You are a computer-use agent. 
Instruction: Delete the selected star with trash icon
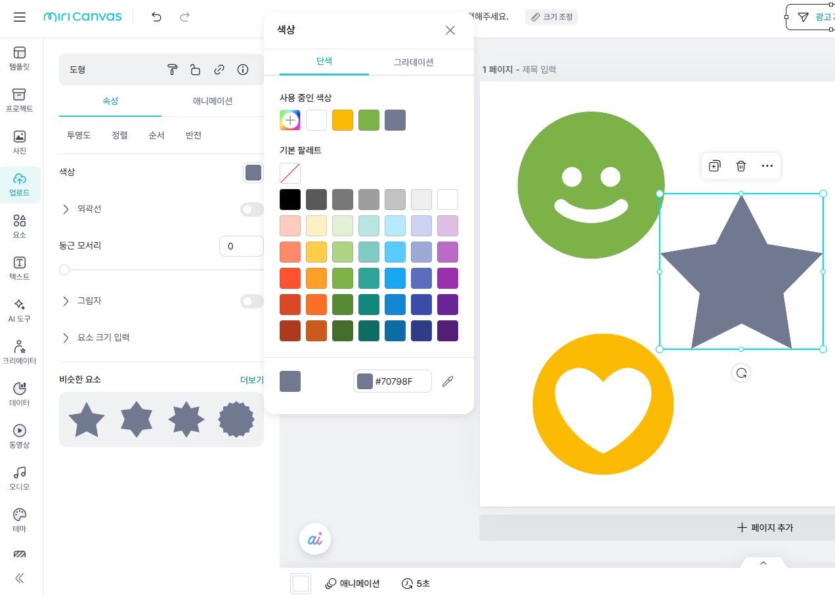point(741,166)
